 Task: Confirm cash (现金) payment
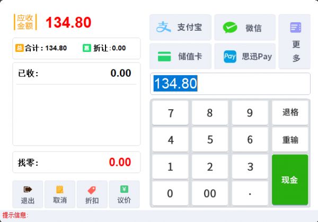point(290,180)
